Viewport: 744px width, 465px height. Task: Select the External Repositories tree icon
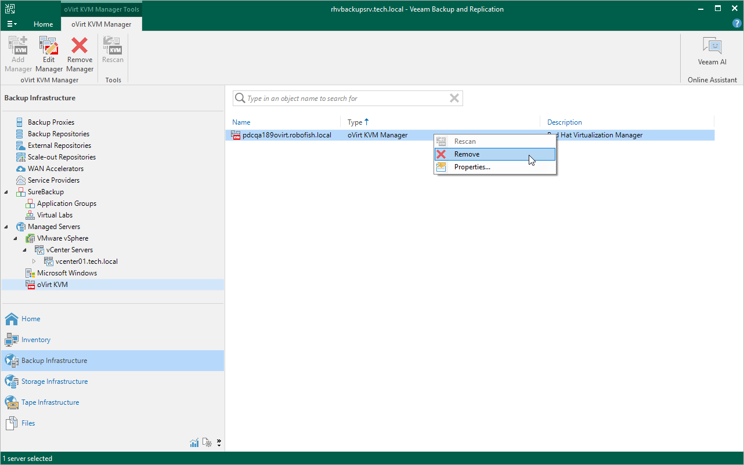pos(20,146)
